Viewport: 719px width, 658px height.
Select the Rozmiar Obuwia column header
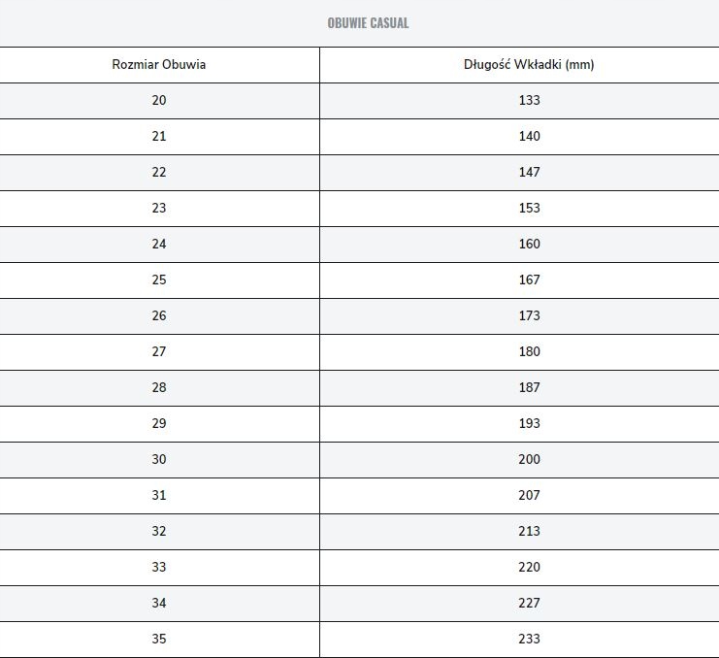[x=159, y=65]
